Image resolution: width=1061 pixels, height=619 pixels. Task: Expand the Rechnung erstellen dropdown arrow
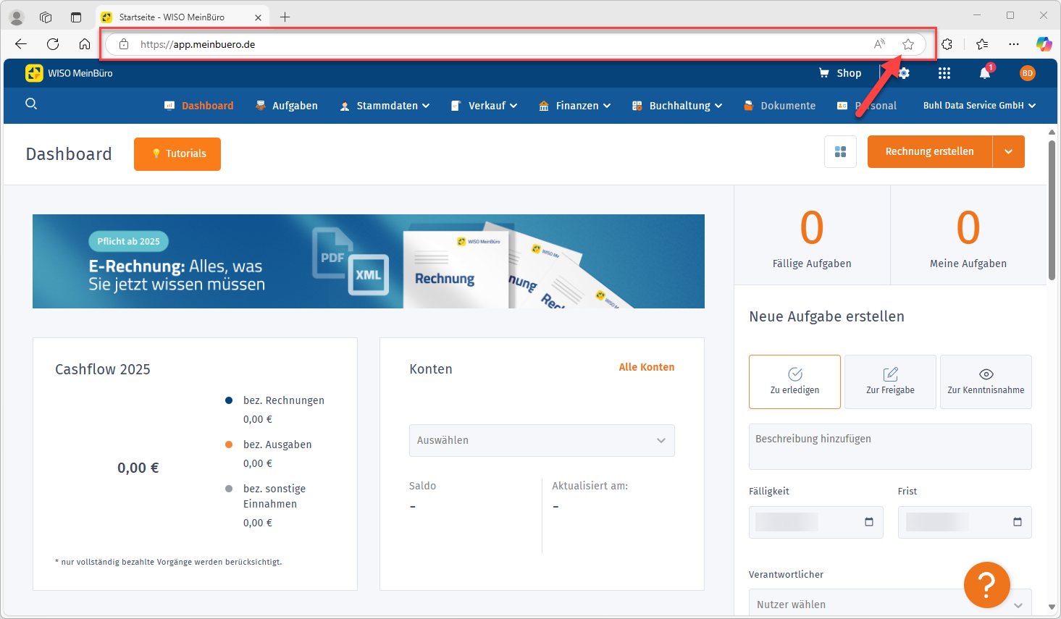tap(1009, 152)
